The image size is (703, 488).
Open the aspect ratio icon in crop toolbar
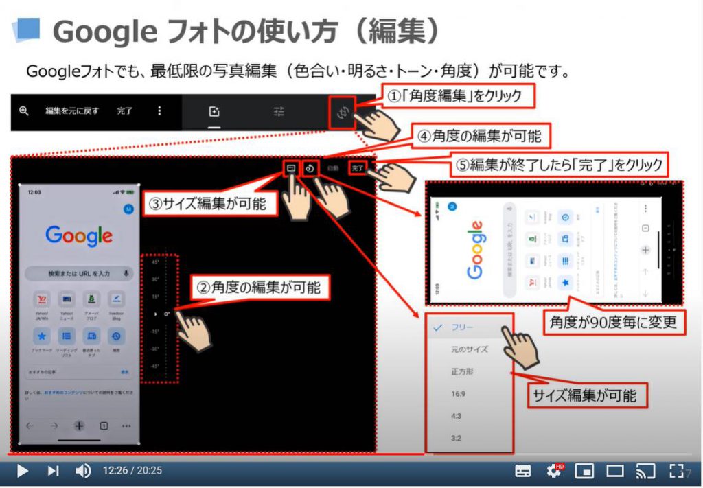coord(291,168)
